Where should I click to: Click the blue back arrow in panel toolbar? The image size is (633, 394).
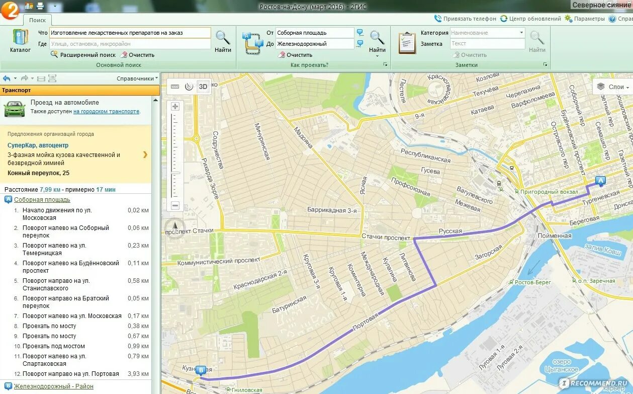point(7,78)
